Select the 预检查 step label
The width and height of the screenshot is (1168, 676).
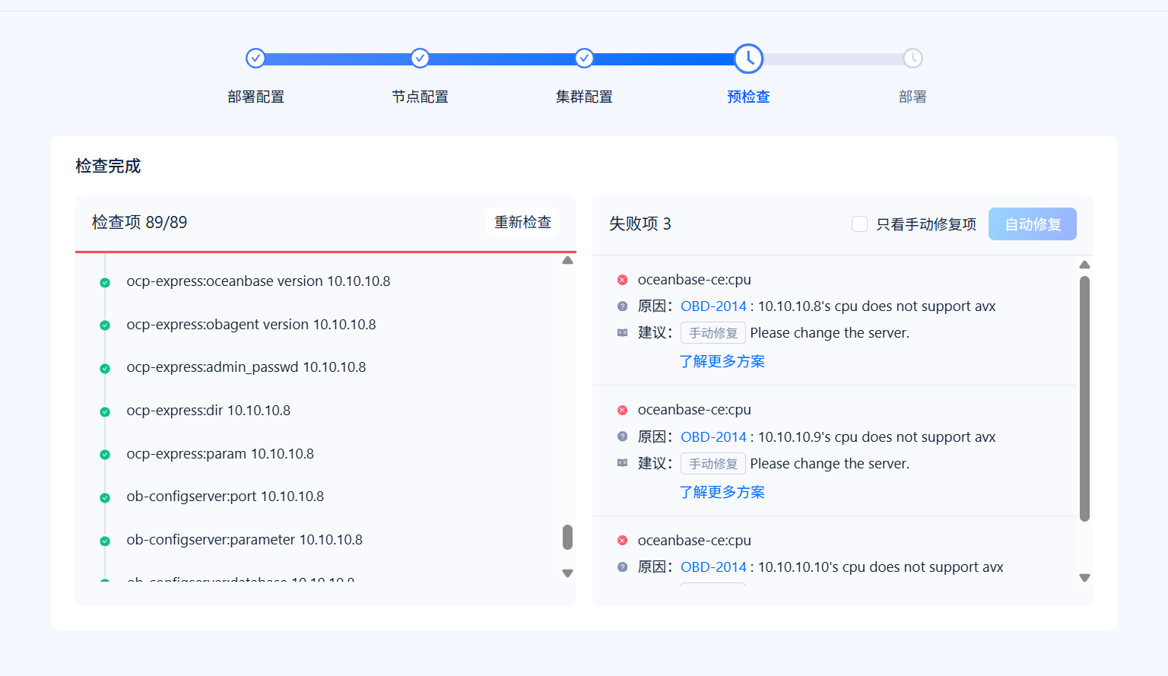click(x=748, y=97)
